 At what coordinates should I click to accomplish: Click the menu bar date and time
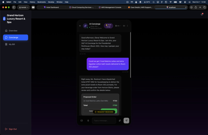click(x=199, y=2)
